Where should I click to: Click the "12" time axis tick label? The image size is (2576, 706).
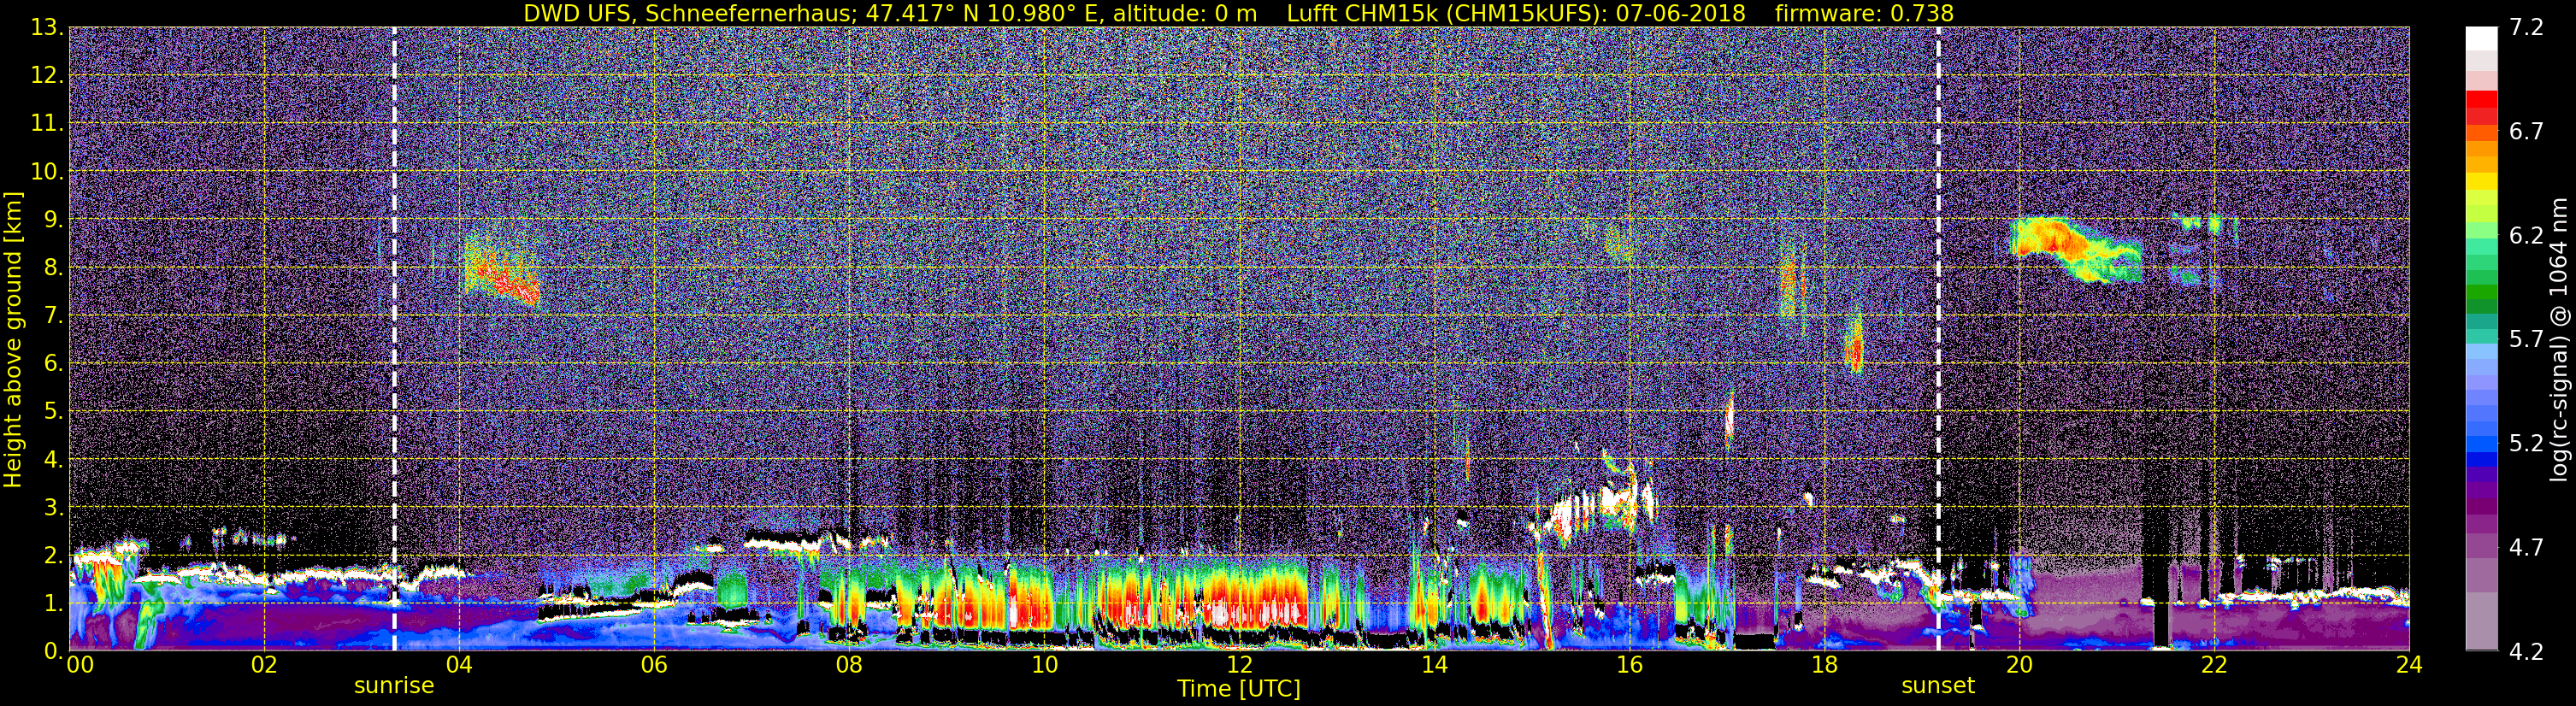click(x=1239, y=666)
